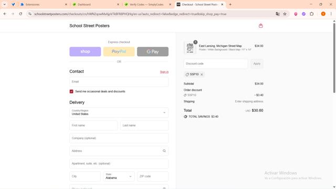Reload the checkout page
Screen dimensions: 336x189
(x=20, y=14)
